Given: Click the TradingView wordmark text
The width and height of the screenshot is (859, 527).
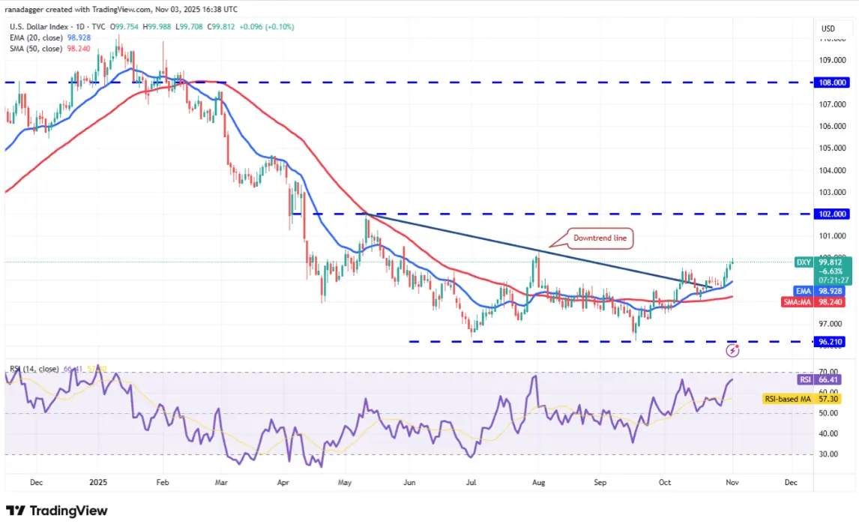Looking at the screenshot, I should pos(68,511).
